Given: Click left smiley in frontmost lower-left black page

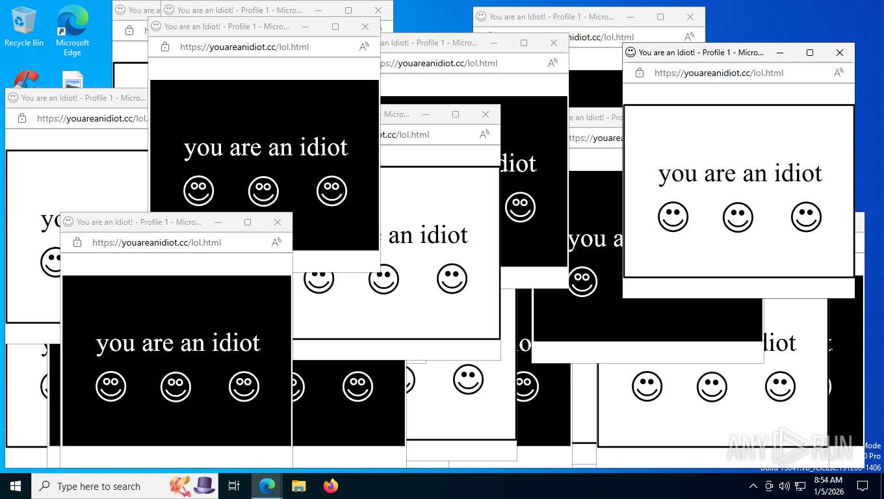Looking at the screenshot, I should [110, 387].
